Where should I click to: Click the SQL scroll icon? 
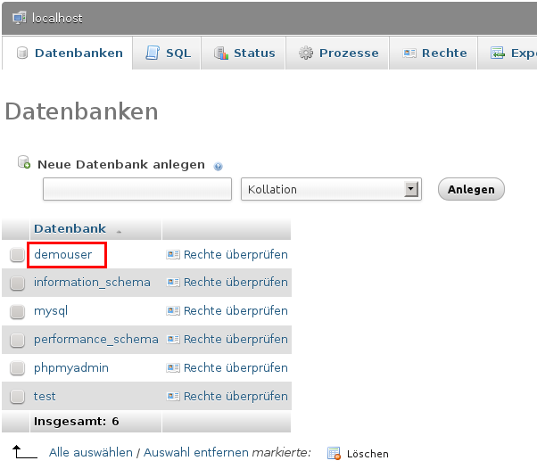click(153, 53)
